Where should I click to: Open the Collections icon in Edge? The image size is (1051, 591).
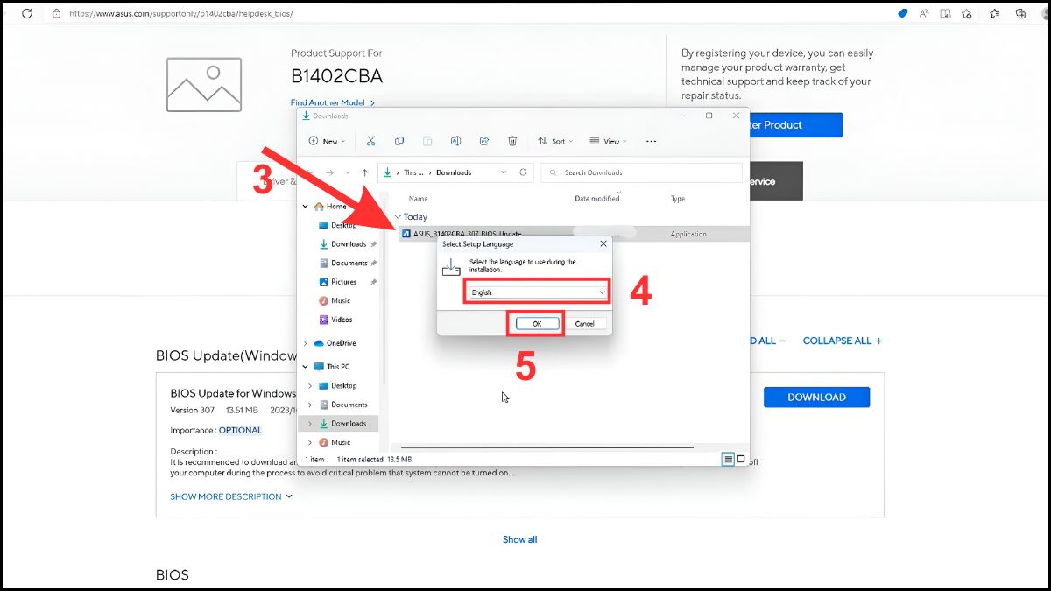click(x=1020, y=13)
